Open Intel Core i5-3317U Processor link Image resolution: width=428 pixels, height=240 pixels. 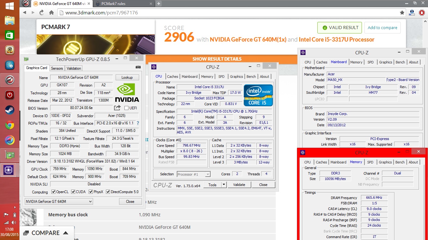pos(337,39)
